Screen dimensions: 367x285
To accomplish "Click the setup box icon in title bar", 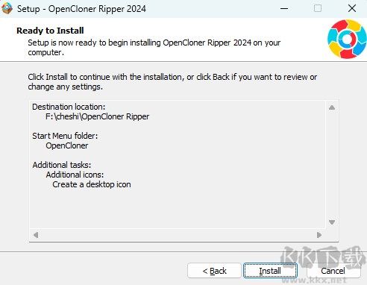I will point(7,8).
